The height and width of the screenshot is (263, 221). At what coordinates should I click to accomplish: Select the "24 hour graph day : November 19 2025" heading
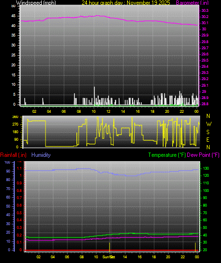point(126,3)
